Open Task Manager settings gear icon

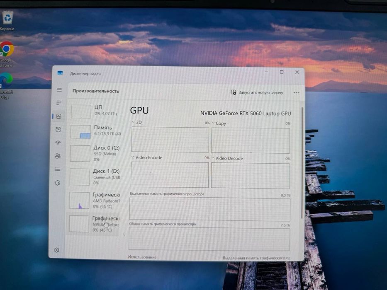(56, 250)
